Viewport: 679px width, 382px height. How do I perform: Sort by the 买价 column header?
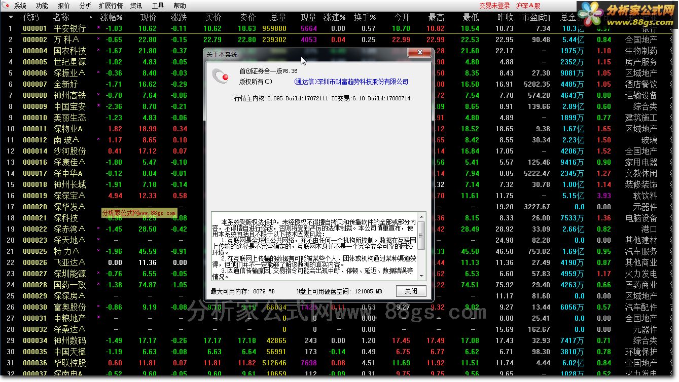[213, 17]
